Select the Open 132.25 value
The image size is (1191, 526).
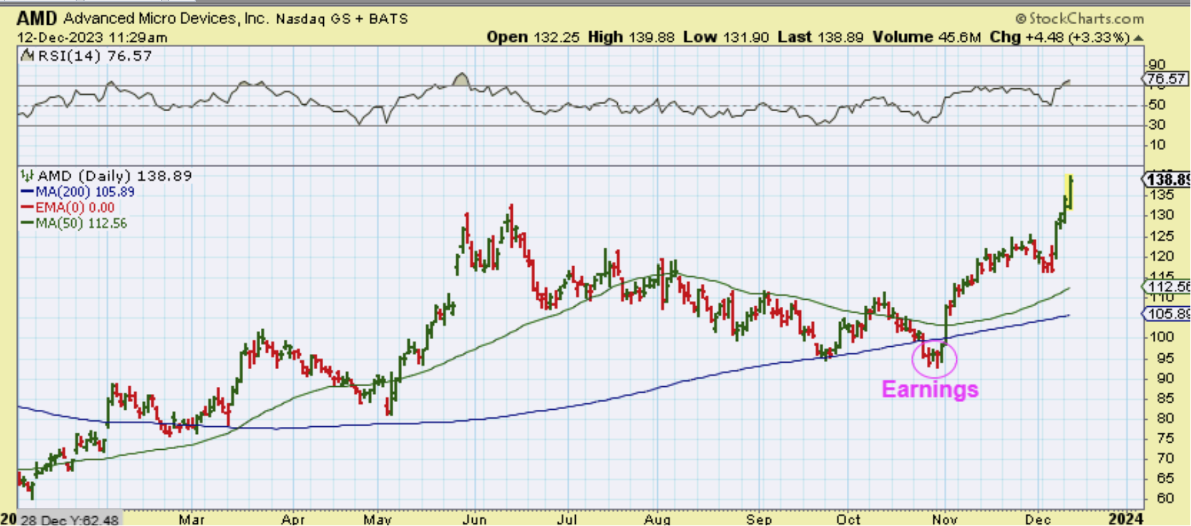click(x=533, y=37)
